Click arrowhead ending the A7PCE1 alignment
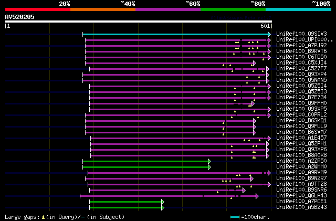Viewport: 336px width, 221px height. click(163, 202)
